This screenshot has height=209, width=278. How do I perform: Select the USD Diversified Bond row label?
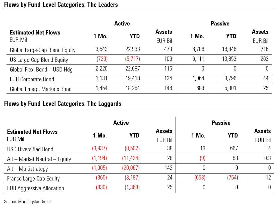tap(30, 149)
